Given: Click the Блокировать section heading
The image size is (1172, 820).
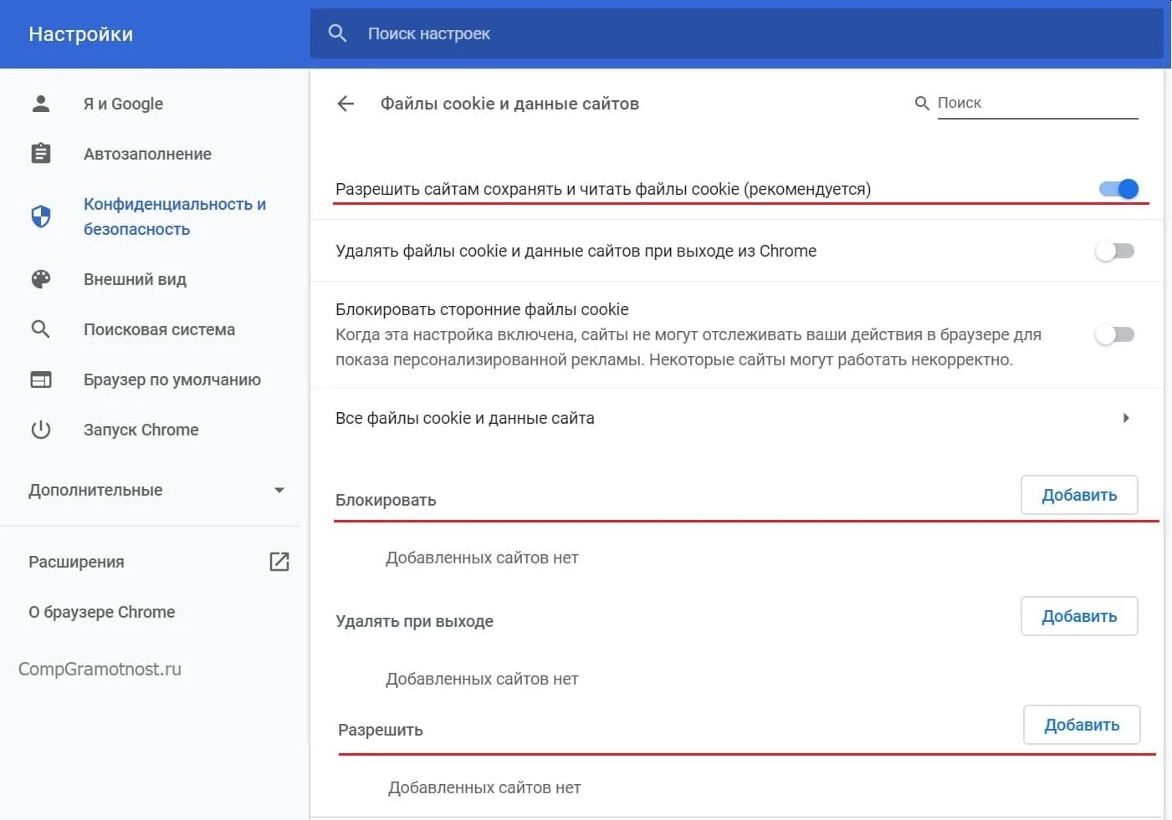Looking at the screenshot, I should [386, 500].
